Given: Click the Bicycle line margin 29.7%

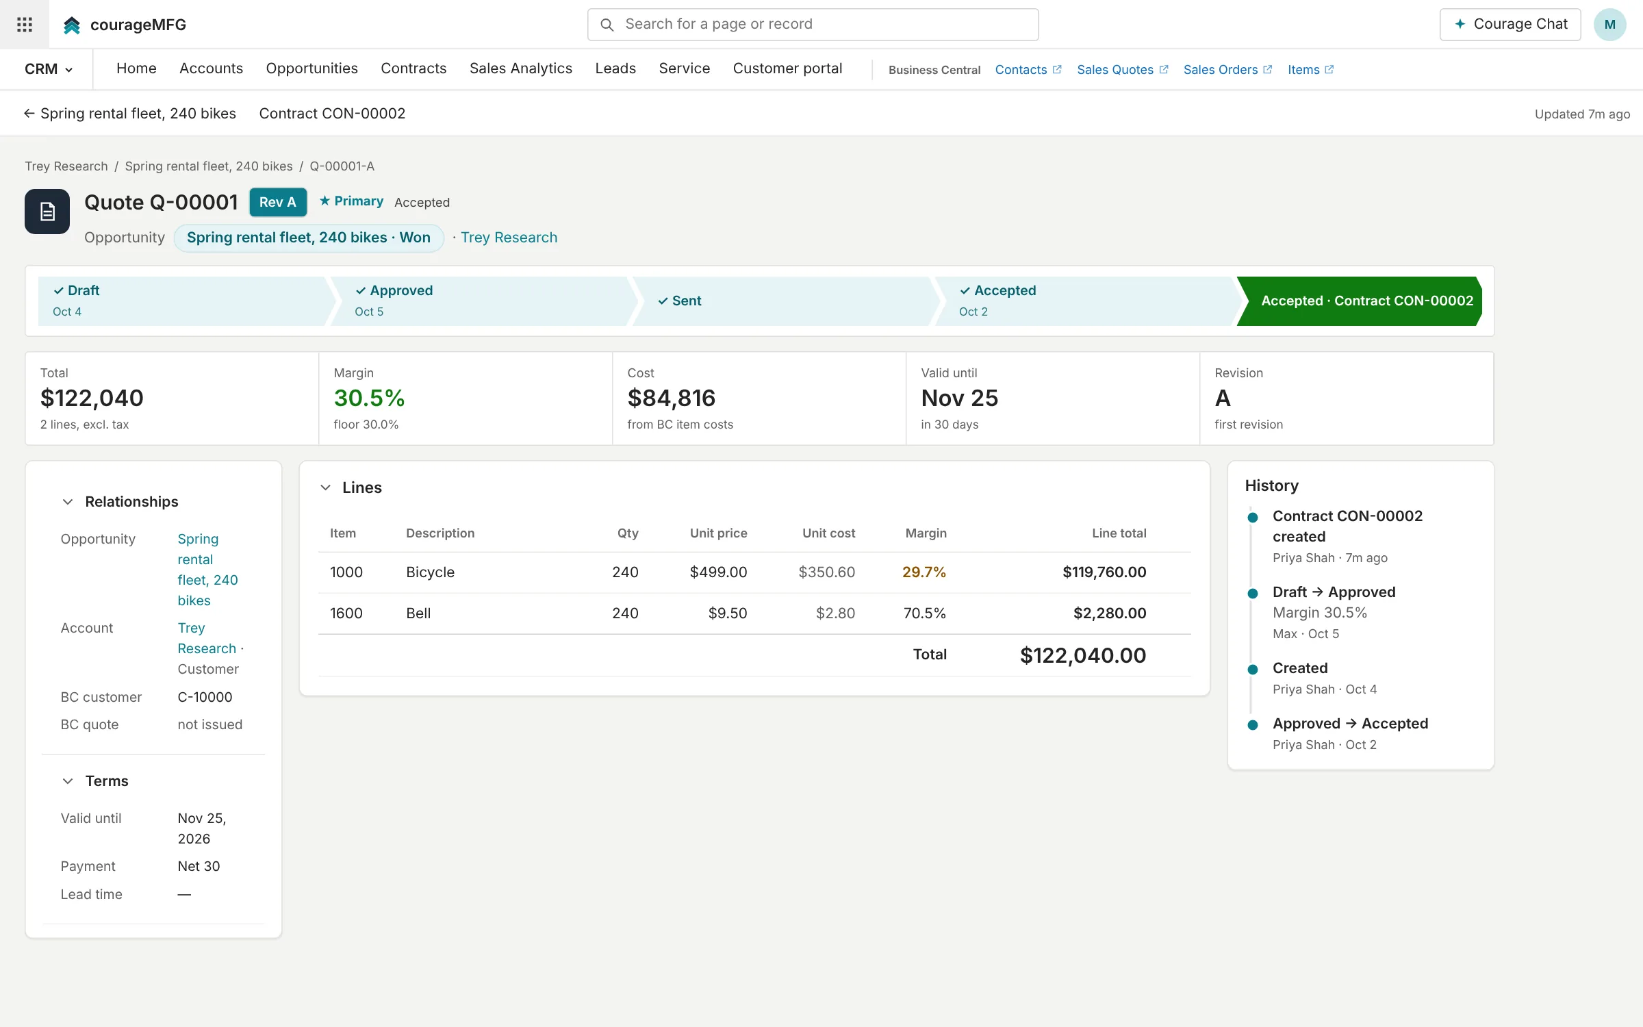Looking at the screenshot, I should click(924, 572).
